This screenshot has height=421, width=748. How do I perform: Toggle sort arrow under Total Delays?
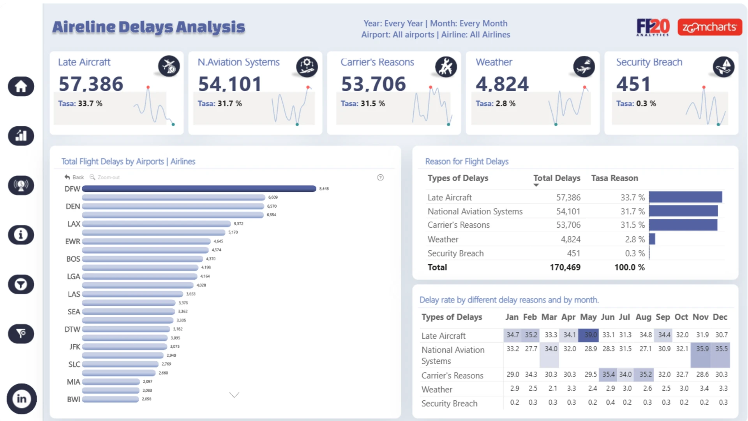tap(536, 185)
